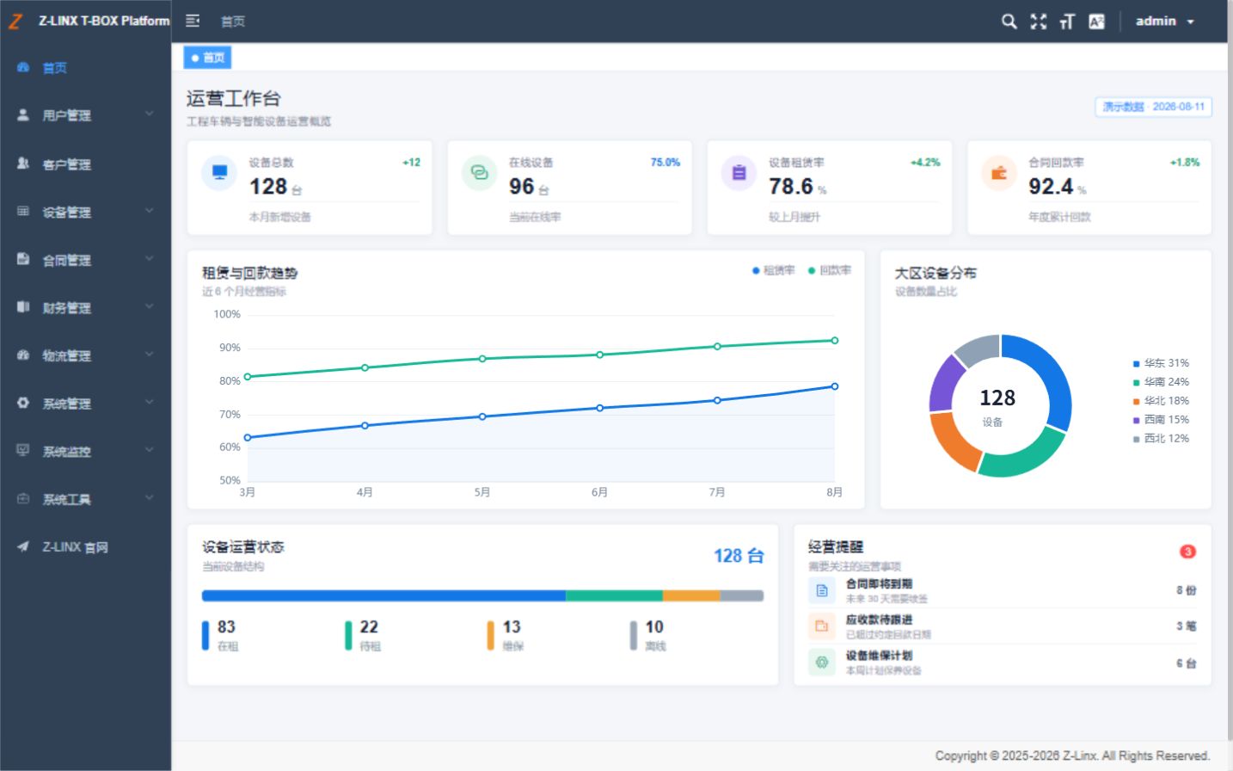This screenshot has width=1233, height=771.
Task: Click the +12 new devices value
Action: (411, 162)
